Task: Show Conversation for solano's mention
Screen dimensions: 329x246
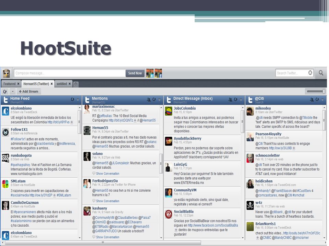Action: coord(107,174)
